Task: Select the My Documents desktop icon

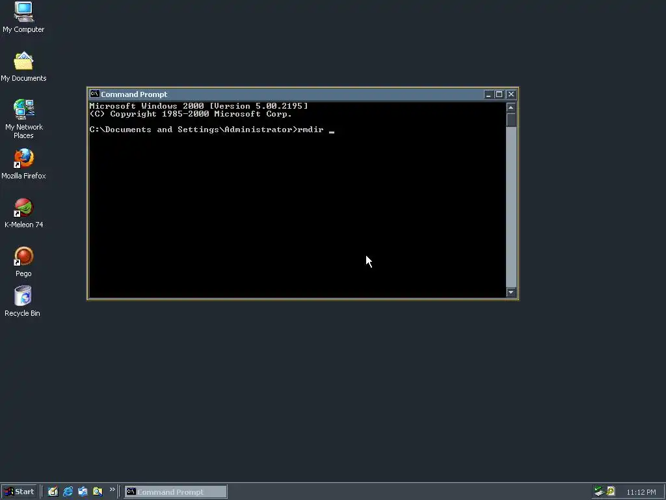Action: [x=23, y=66]
